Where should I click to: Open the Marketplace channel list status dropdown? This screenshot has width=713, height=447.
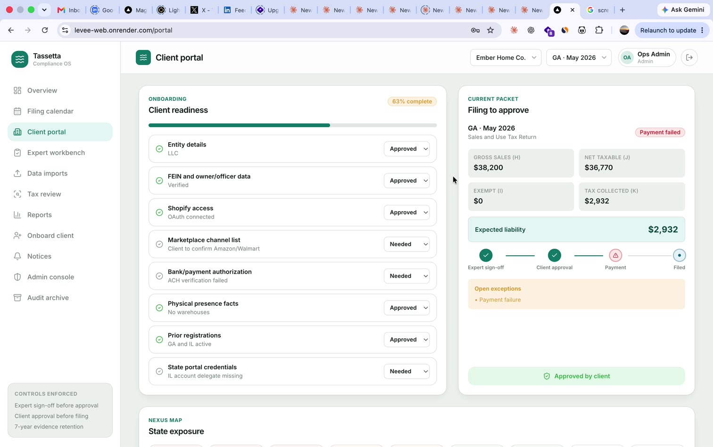point(407,244)
